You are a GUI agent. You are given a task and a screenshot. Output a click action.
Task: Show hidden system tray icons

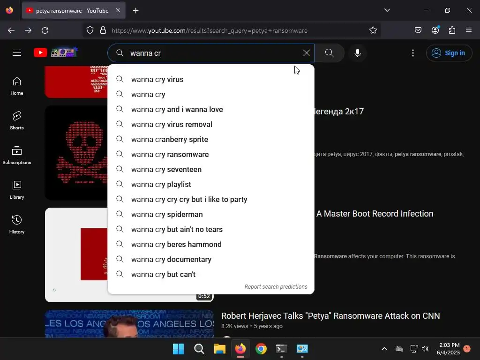(x=384, y=349)
